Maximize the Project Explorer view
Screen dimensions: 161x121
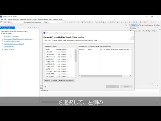click(x=38, y=28)
